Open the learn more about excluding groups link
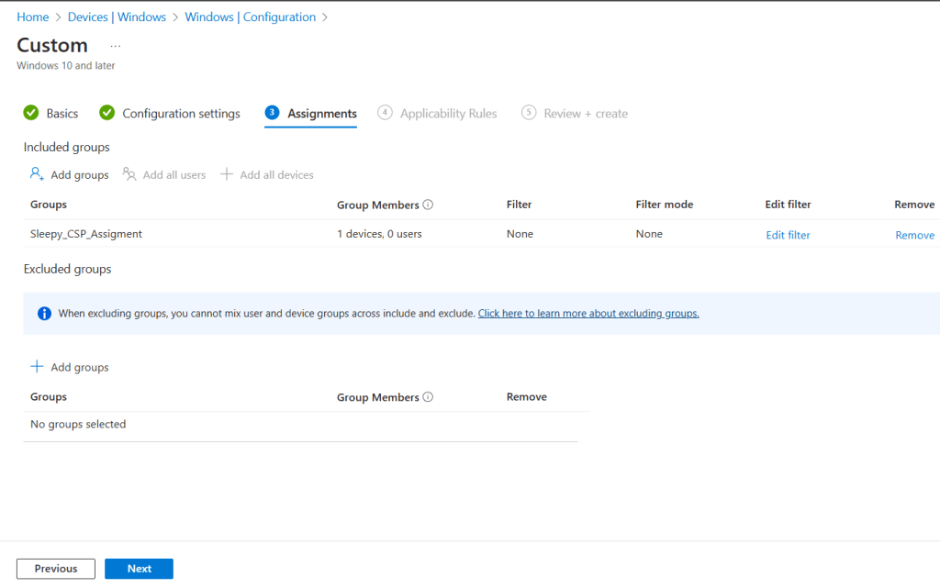940x588 pixels. (588, 314)
